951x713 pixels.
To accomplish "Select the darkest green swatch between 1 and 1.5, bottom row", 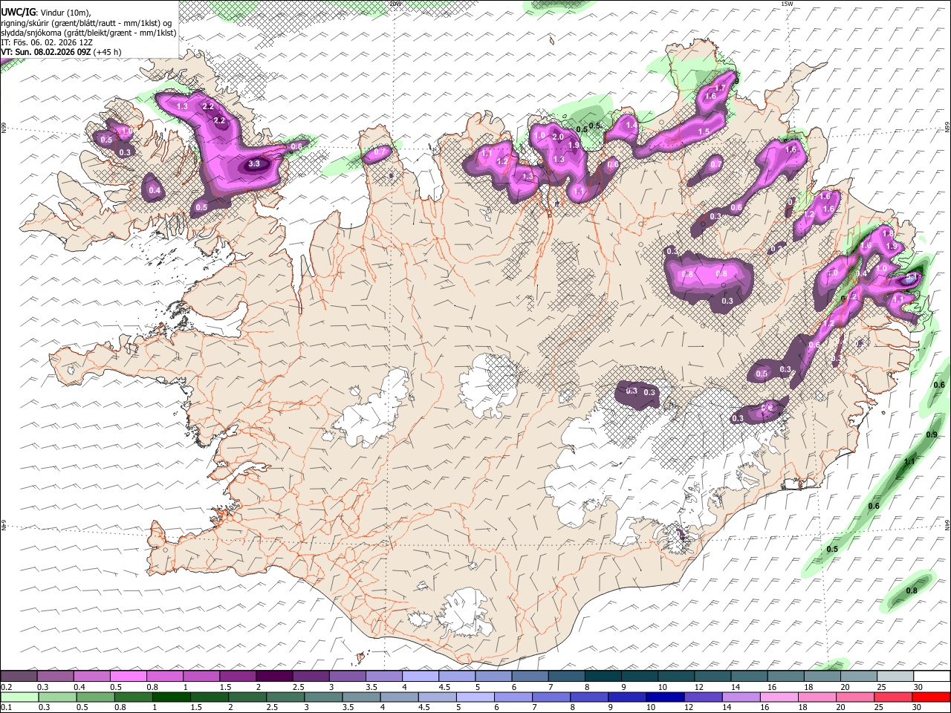I will tap(172, 697).
